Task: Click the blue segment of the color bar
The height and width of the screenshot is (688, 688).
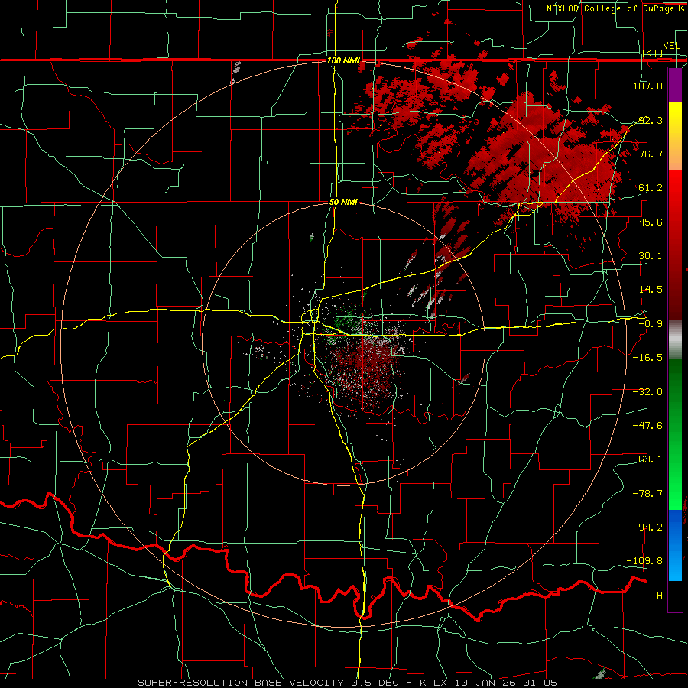Action: click(x=675, y=545)
